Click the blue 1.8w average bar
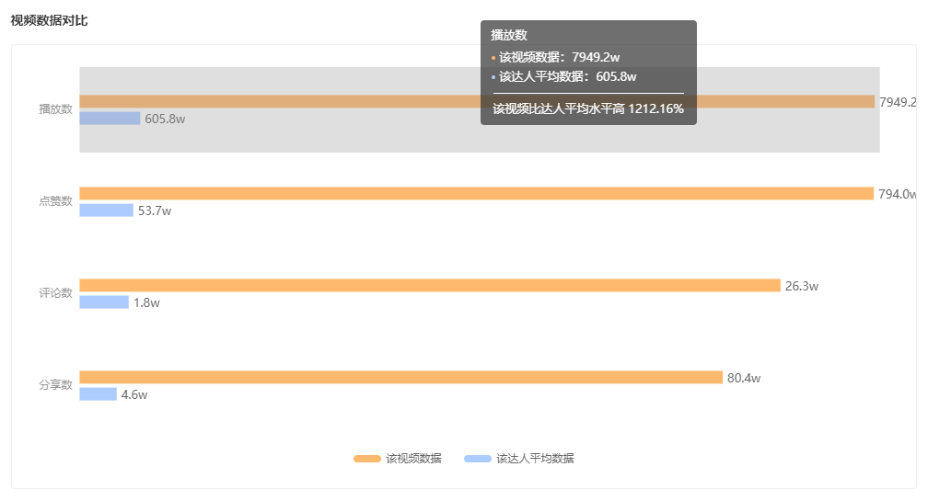 [104, 302]
